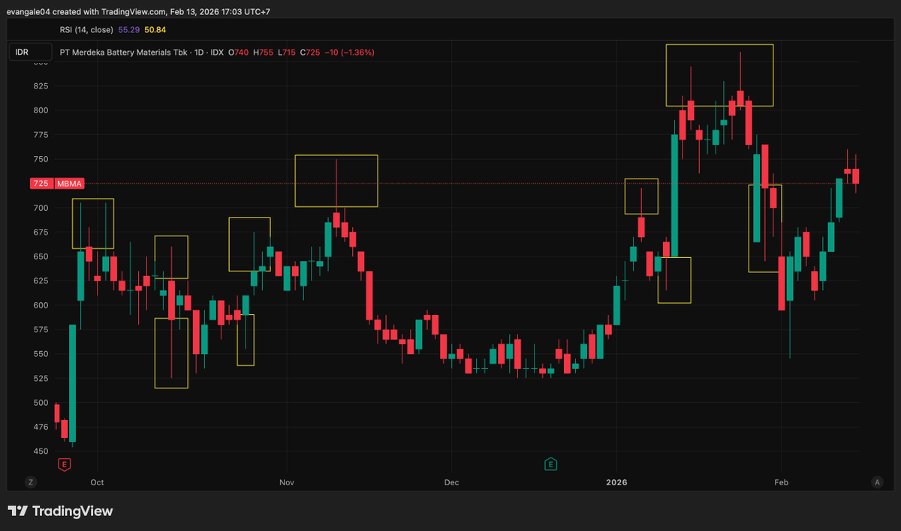Click the yellow RSI value 50.84
Image resolution: width=901 pixels, height=531 pixels.
[155, 29]
